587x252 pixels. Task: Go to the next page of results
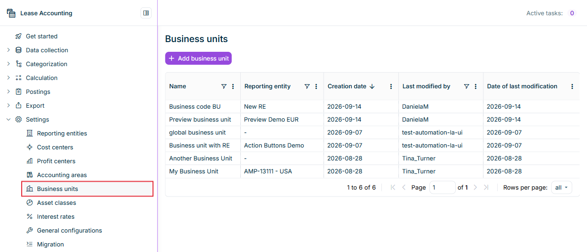(476, 187)
